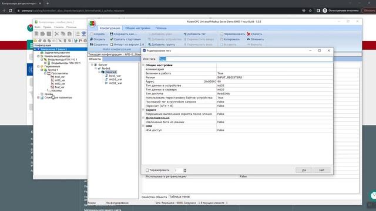Select the Свойства объекта tab
376x211 pixels.
(x=154, y=197)
